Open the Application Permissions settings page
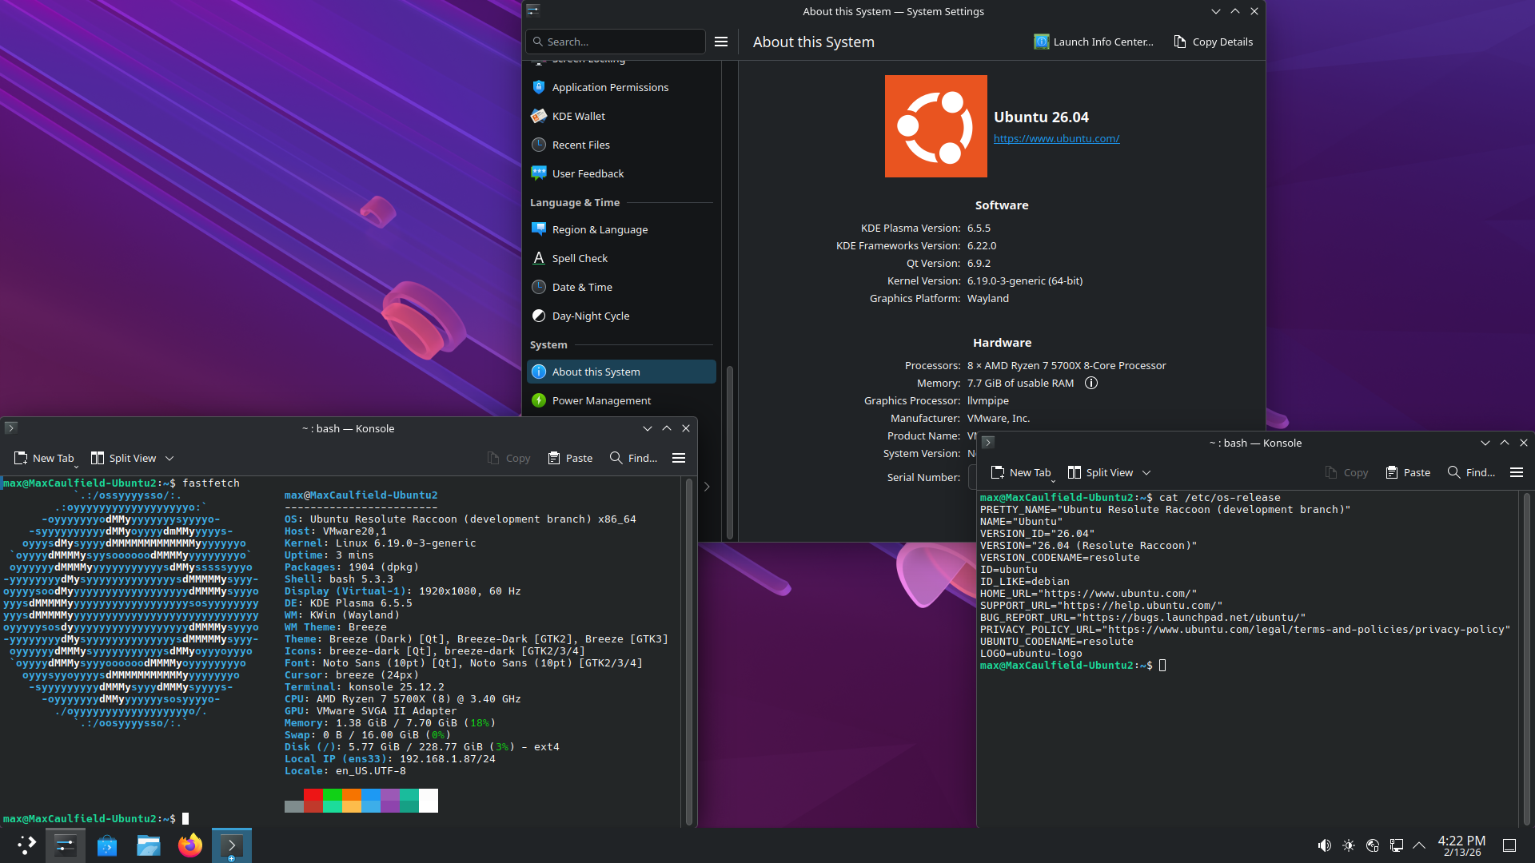The height and width of the screenshot is (863, 1535). coord(621,87)
